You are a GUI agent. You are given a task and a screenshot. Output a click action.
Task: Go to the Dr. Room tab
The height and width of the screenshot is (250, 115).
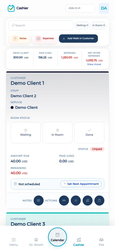coord(36,242)
